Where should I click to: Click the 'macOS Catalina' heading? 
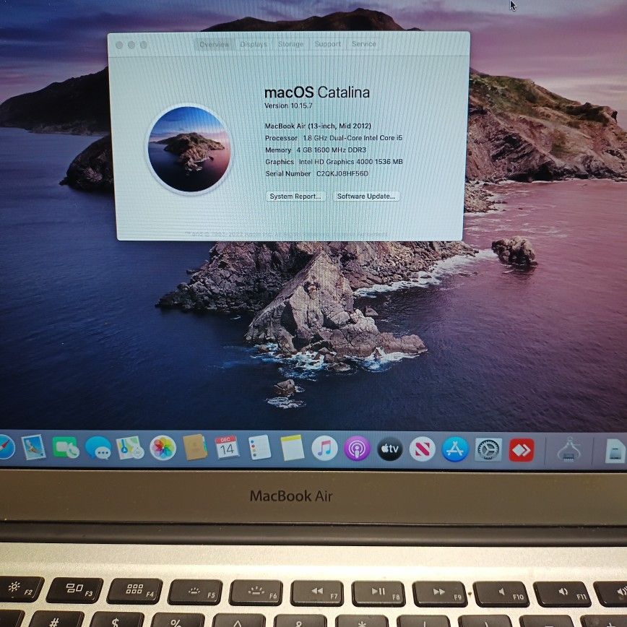pyautogui.click(x=316, y=92)
